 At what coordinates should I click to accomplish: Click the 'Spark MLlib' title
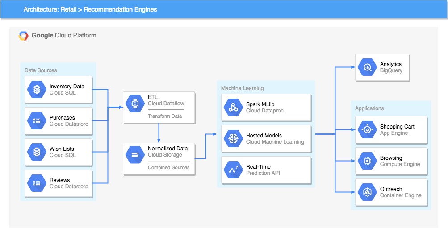(x=260, y=104)
